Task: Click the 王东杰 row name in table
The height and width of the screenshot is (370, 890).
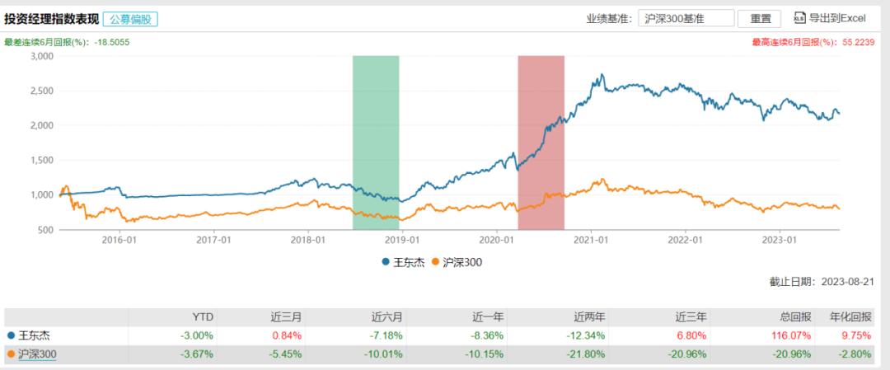Action: [33, 335]
